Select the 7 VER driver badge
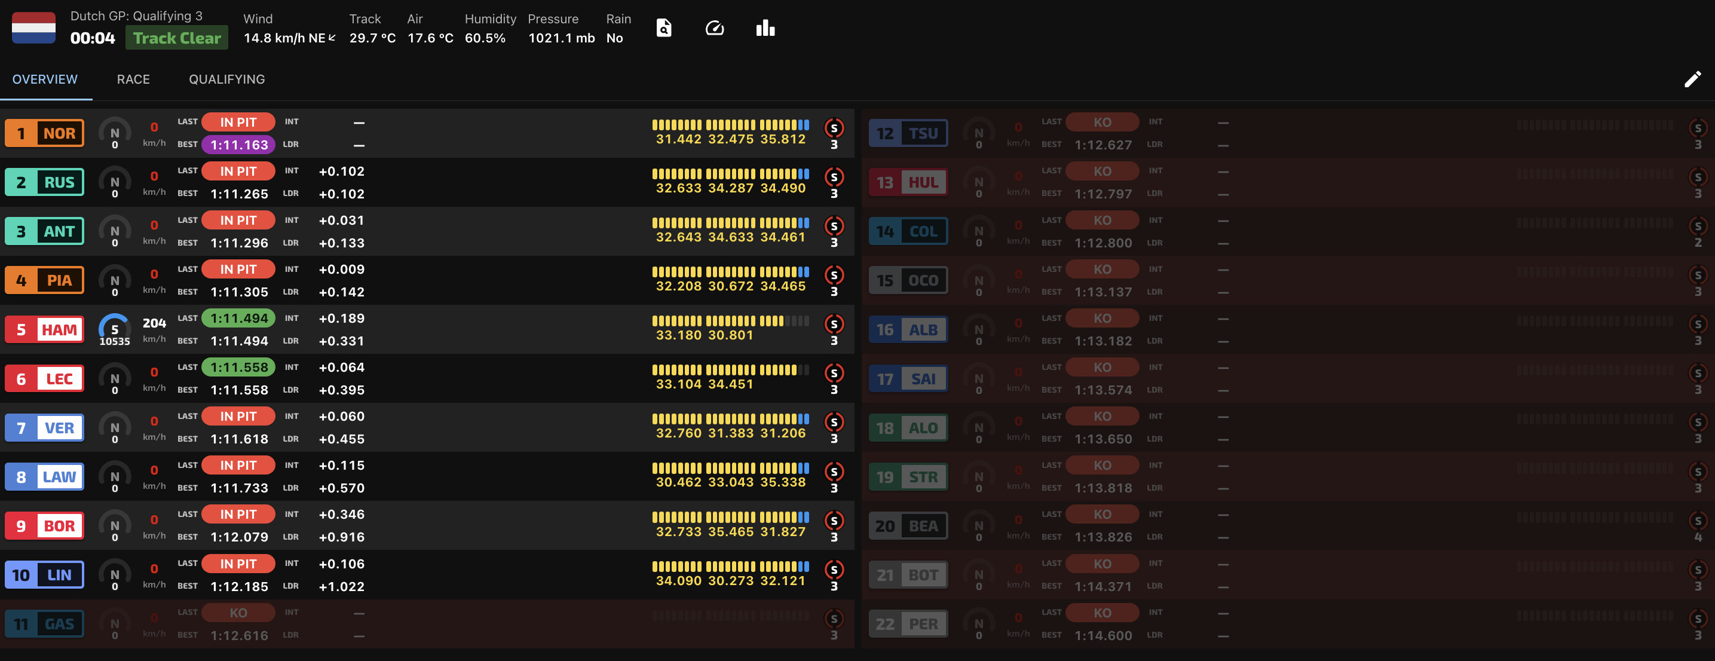The height and width of the screenshot is (661, 1715). pos(45,428)
